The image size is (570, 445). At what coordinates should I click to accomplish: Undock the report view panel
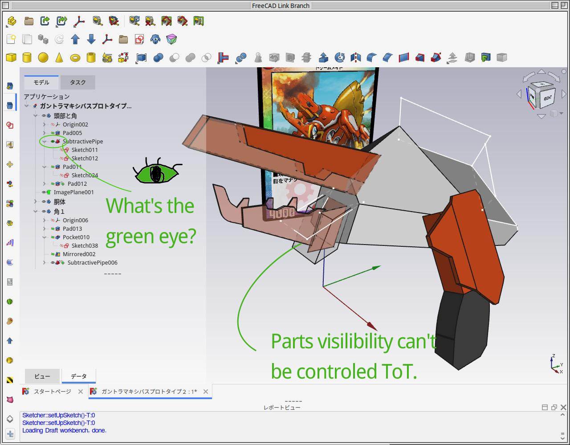click(554, 407)
